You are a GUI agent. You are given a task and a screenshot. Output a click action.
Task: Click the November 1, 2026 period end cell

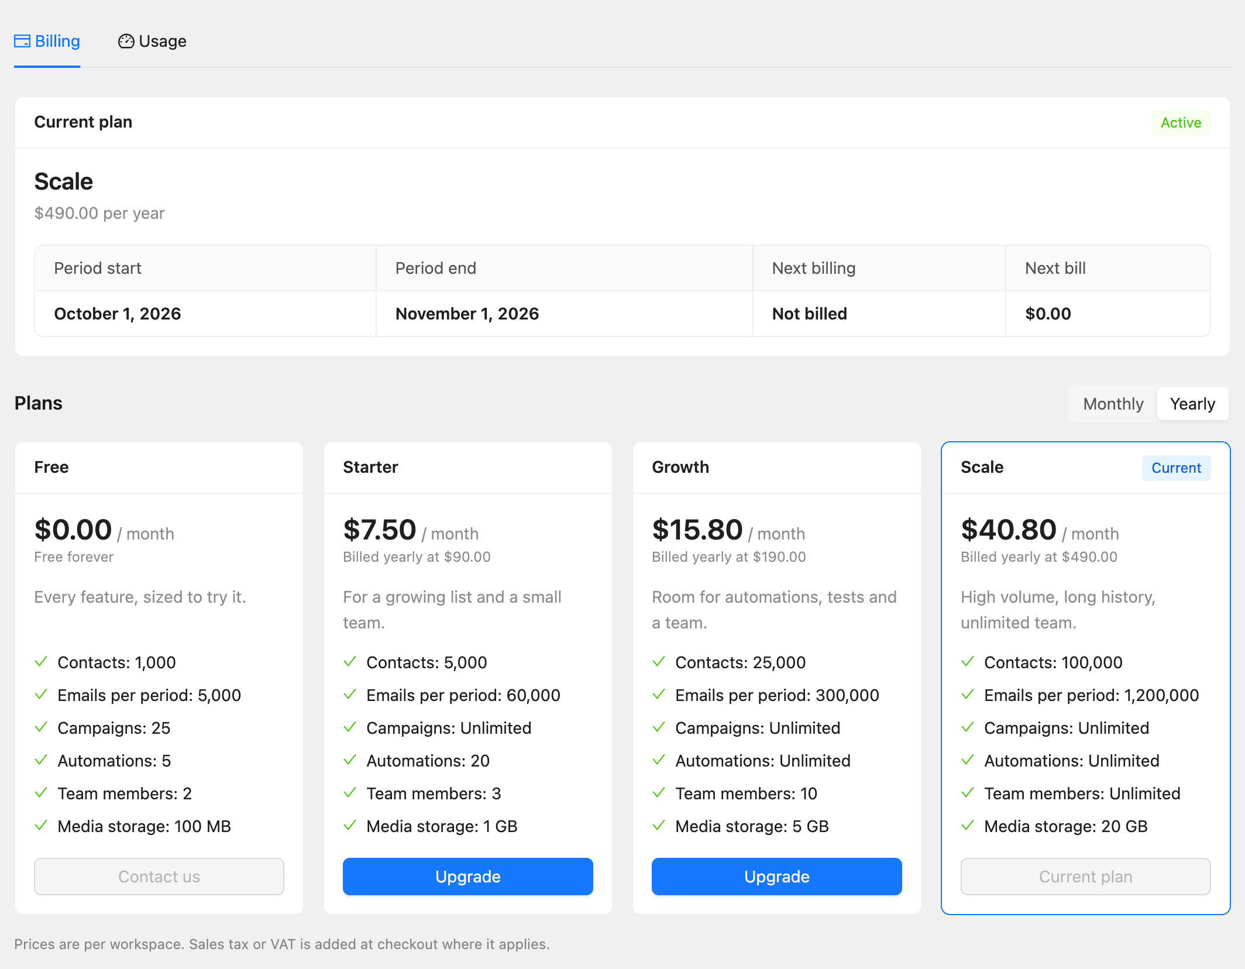click(x=564, y=314)
